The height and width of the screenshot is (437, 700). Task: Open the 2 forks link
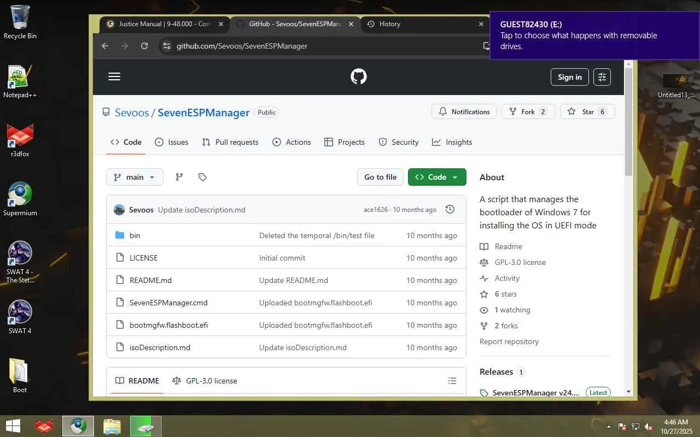coord(499,326)
